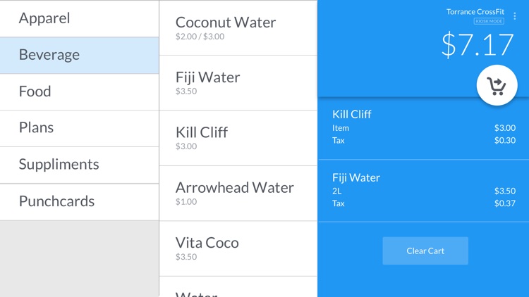Tap the Torrance CrossFit account name
Image resolution: width=529 pixels, height=297 pixels.
pos(475,12)
